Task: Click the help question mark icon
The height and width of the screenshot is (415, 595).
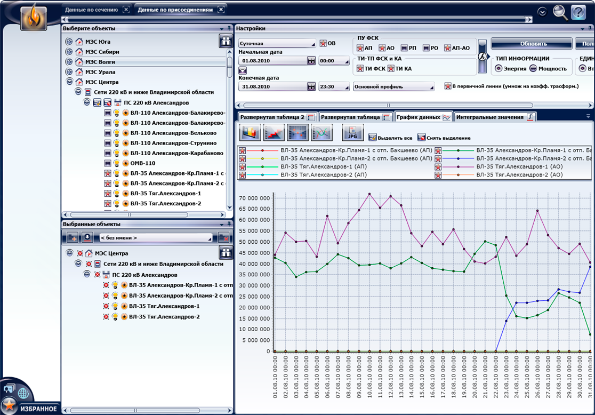Action: [x=578, y=12]
